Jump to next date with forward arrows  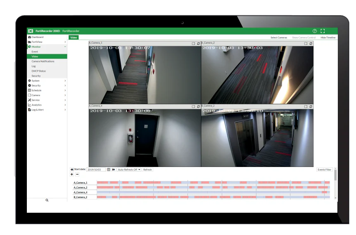(x=114, y=169)
